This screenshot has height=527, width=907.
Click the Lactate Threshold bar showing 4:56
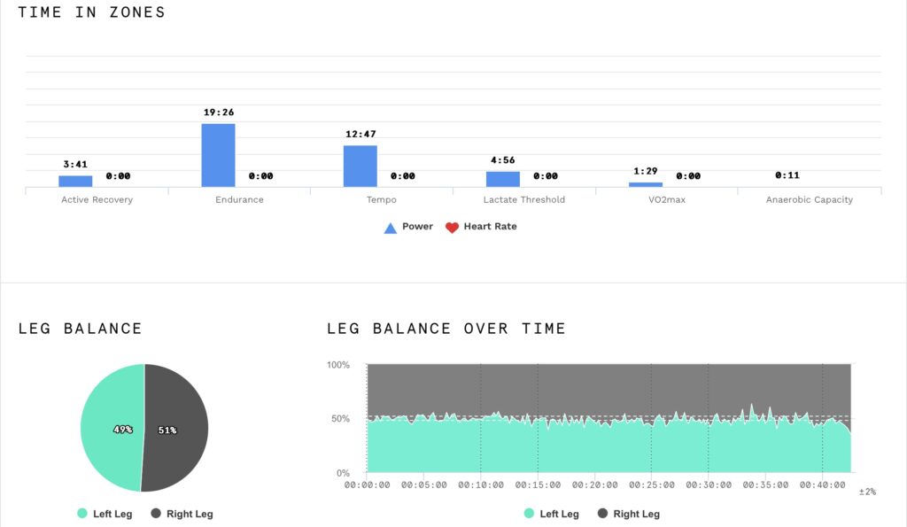click(x=502, y=179)
